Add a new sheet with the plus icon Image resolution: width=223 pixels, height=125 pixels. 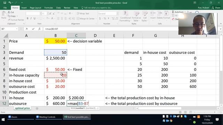pyautogui.click(x=37, y=108)
